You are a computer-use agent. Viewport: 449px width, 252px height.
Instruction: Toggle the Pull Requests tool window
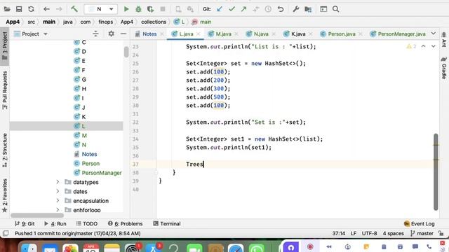(x=5, y=90)
